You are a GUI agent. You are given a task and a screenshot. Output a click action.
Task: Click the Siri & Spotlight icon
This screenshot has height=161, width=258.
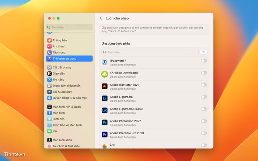49,92
